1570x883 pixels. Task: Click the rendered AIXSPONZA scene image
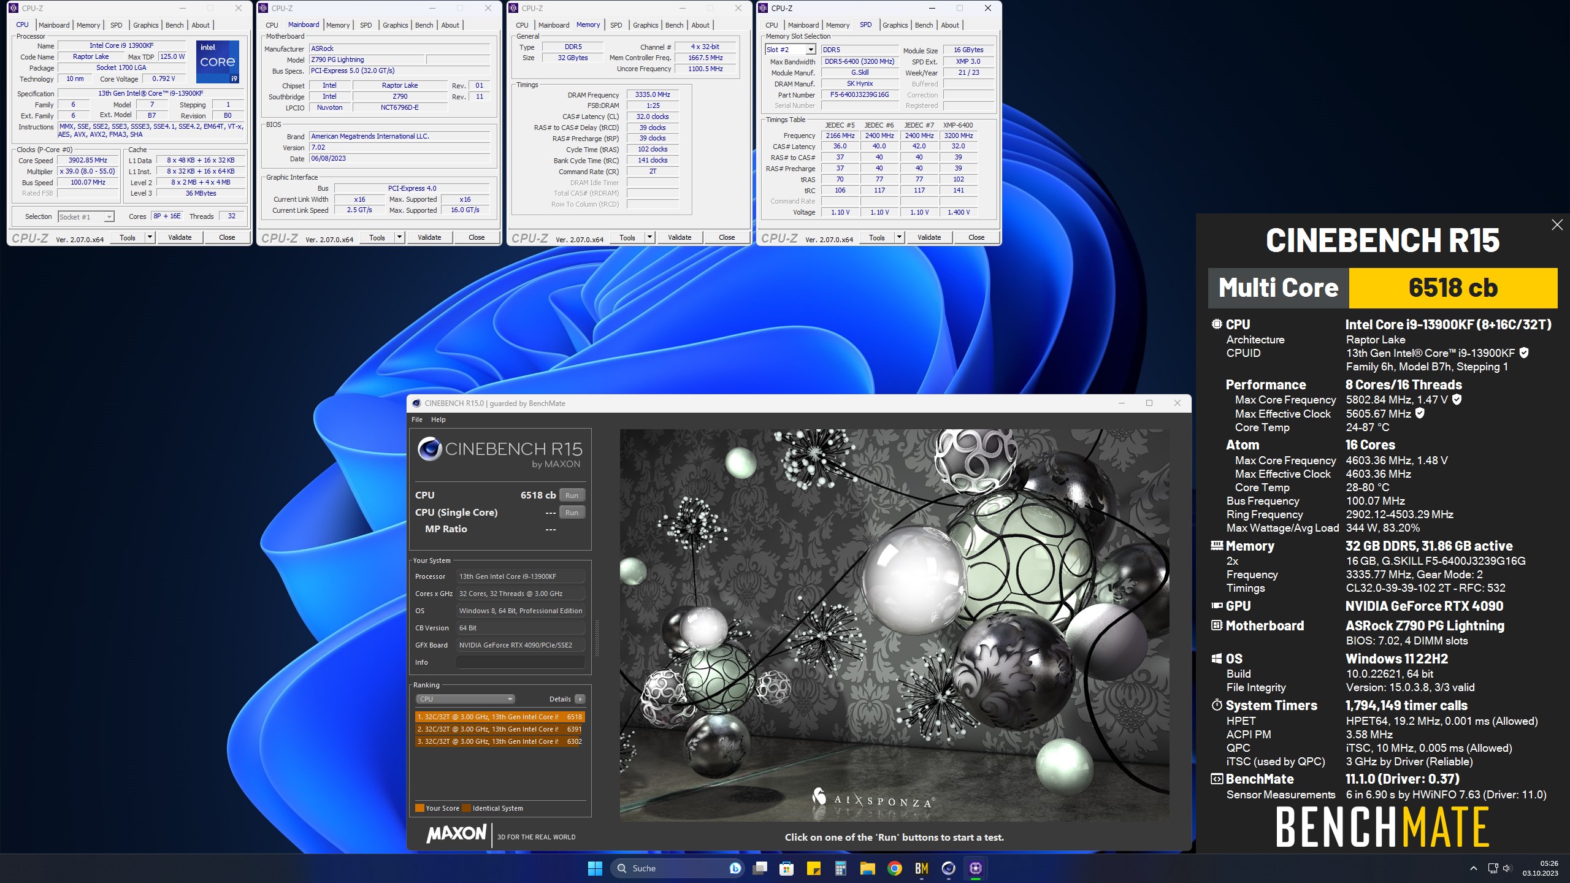[894, 625]
